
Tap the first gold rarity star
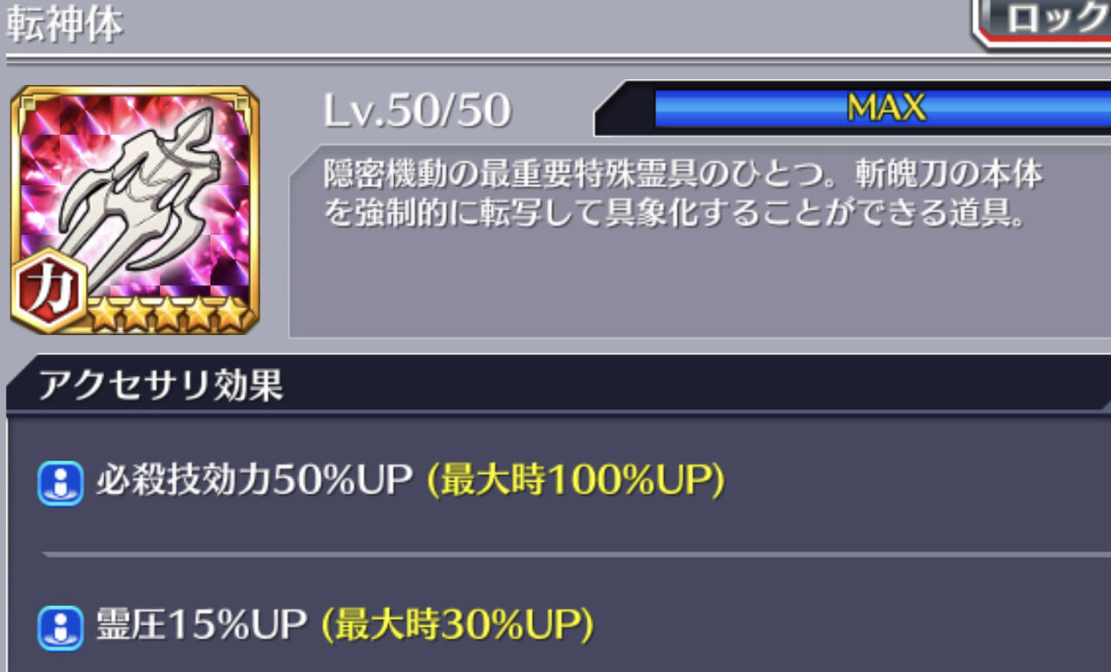click(104, 314)
